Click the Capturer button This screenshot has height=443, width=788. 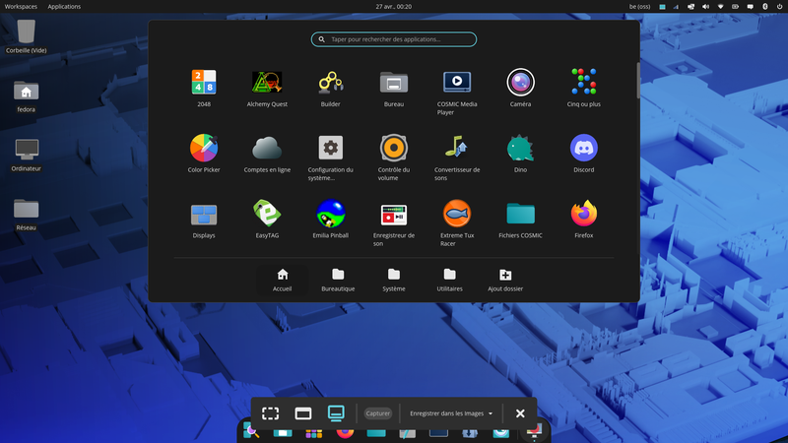tap(378, 413)
